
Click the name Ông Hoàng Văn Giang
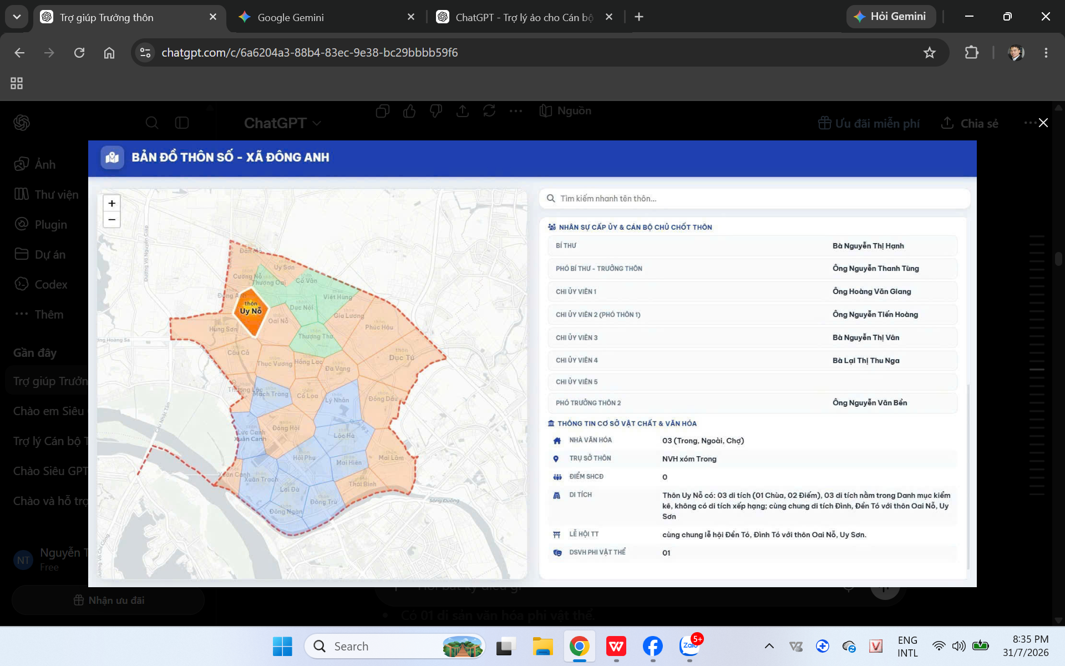[871, 291]
